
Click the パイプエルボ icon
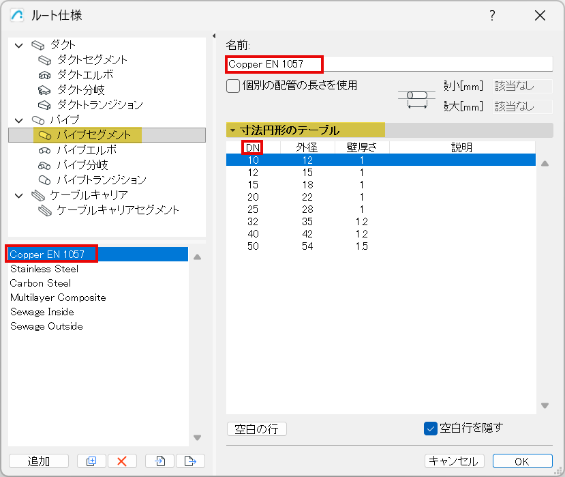[x=45, y=150]
